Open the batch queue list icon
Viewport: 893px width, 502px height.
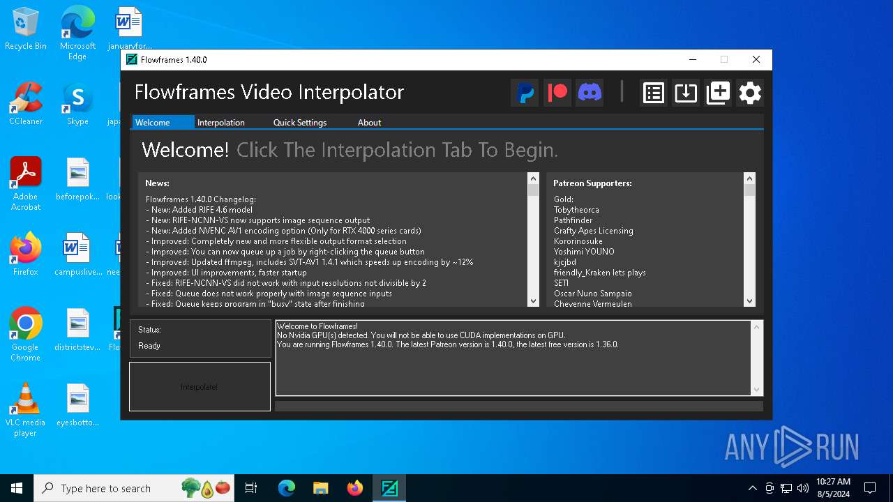tap(654, 93)
